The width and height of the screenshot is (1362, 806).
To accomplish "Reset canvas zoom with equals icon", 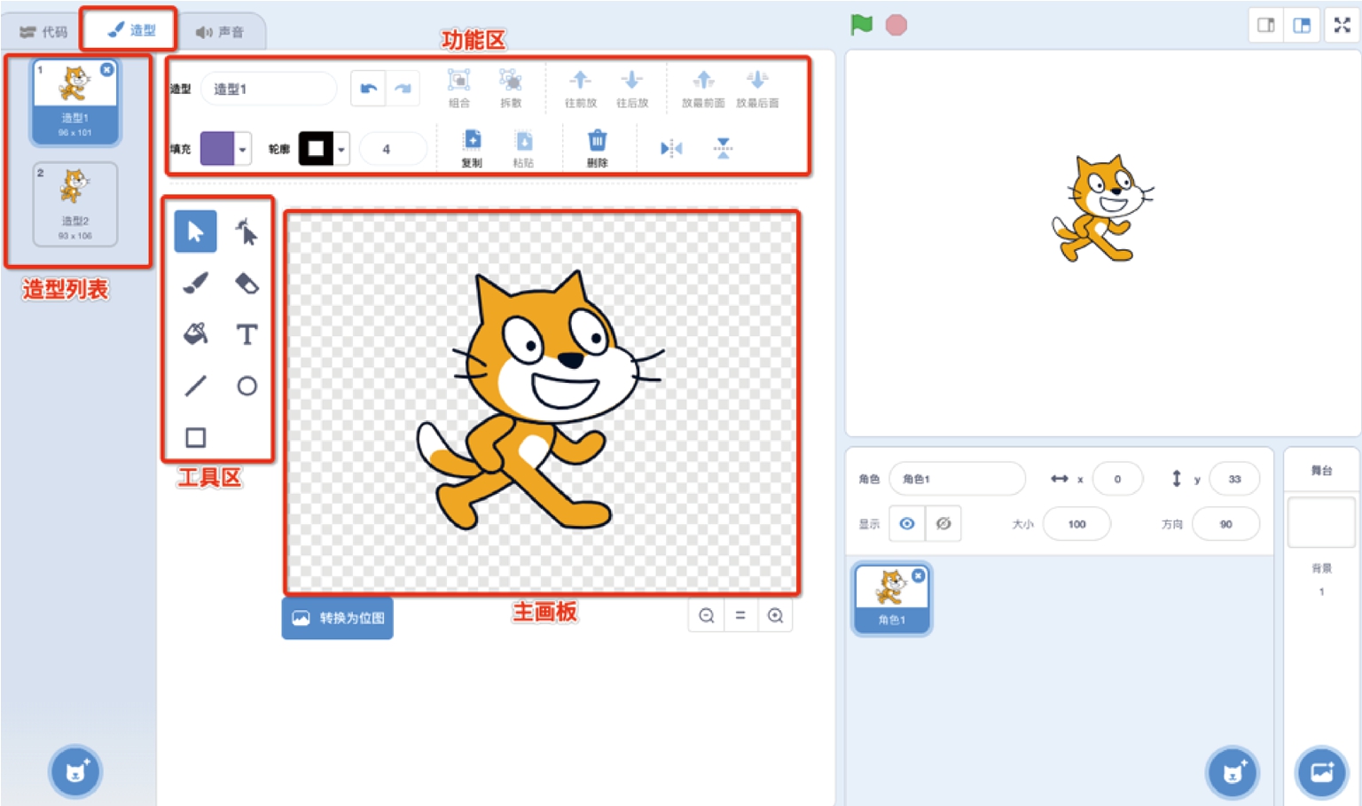I will point(740,615).
